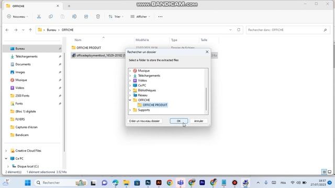Open Premiere Pro from the taskbar

pyautogui.click(x=202, y=183)
